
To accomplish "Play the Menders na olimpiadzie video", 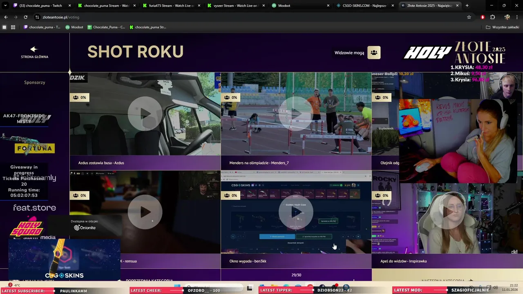I will pos(296,114).
